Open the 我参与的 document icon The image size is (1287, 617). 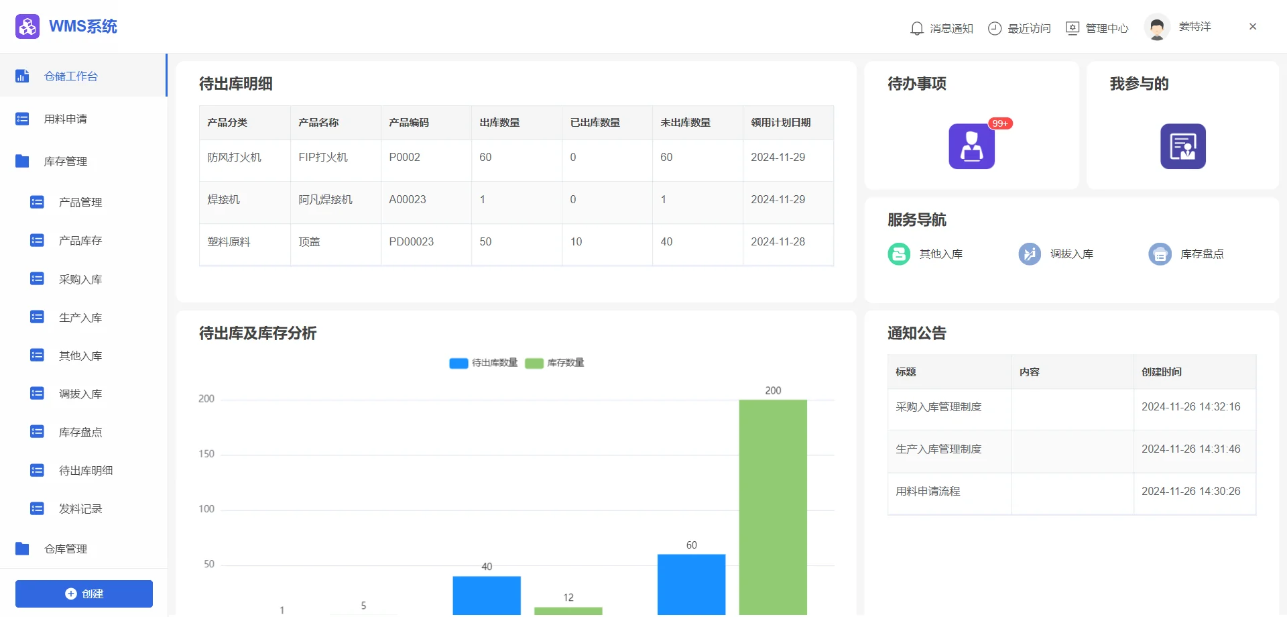tap(1183, 146)
